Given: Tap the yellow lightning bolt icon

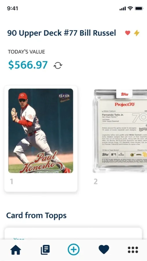Looking at the screenshot, I should click(x=137, y=33).
